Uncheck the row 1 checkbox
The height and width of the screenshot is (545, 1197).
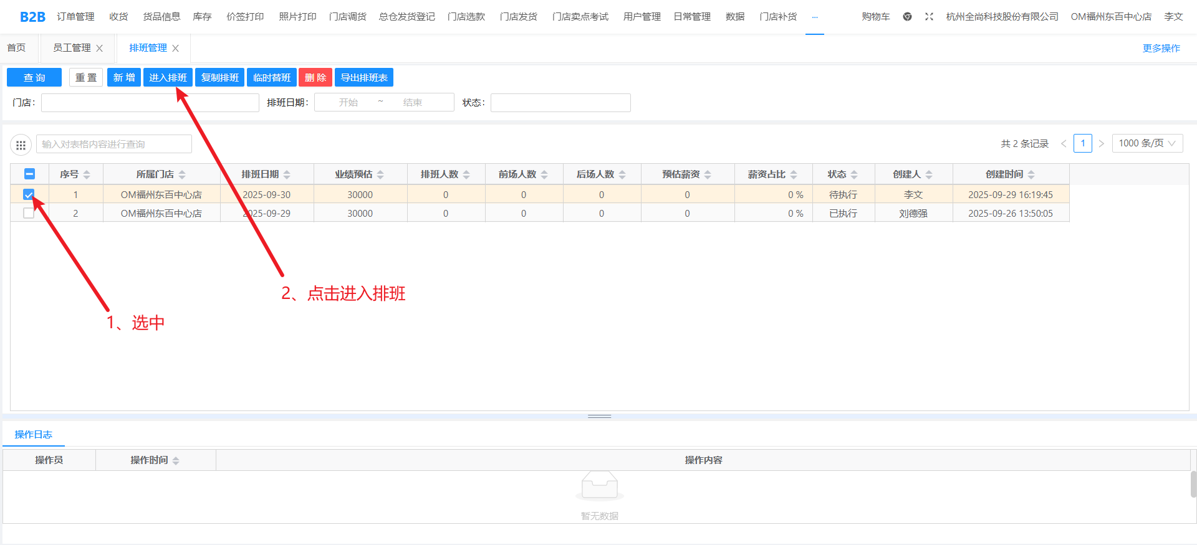pyautogui.click(x=29, y=195)
